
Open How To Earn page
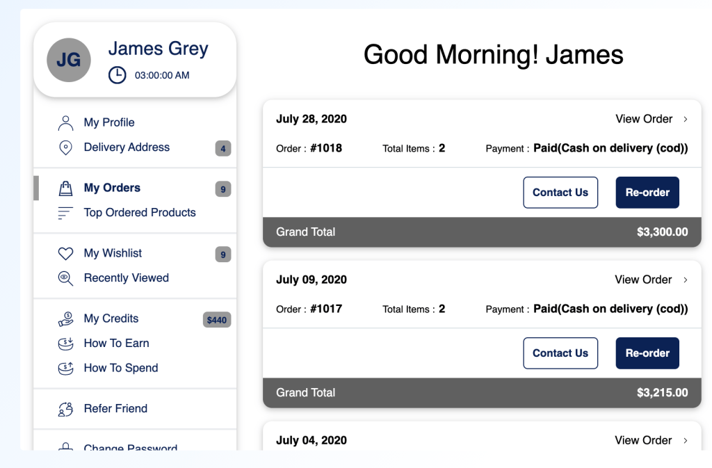coord(116,343)
